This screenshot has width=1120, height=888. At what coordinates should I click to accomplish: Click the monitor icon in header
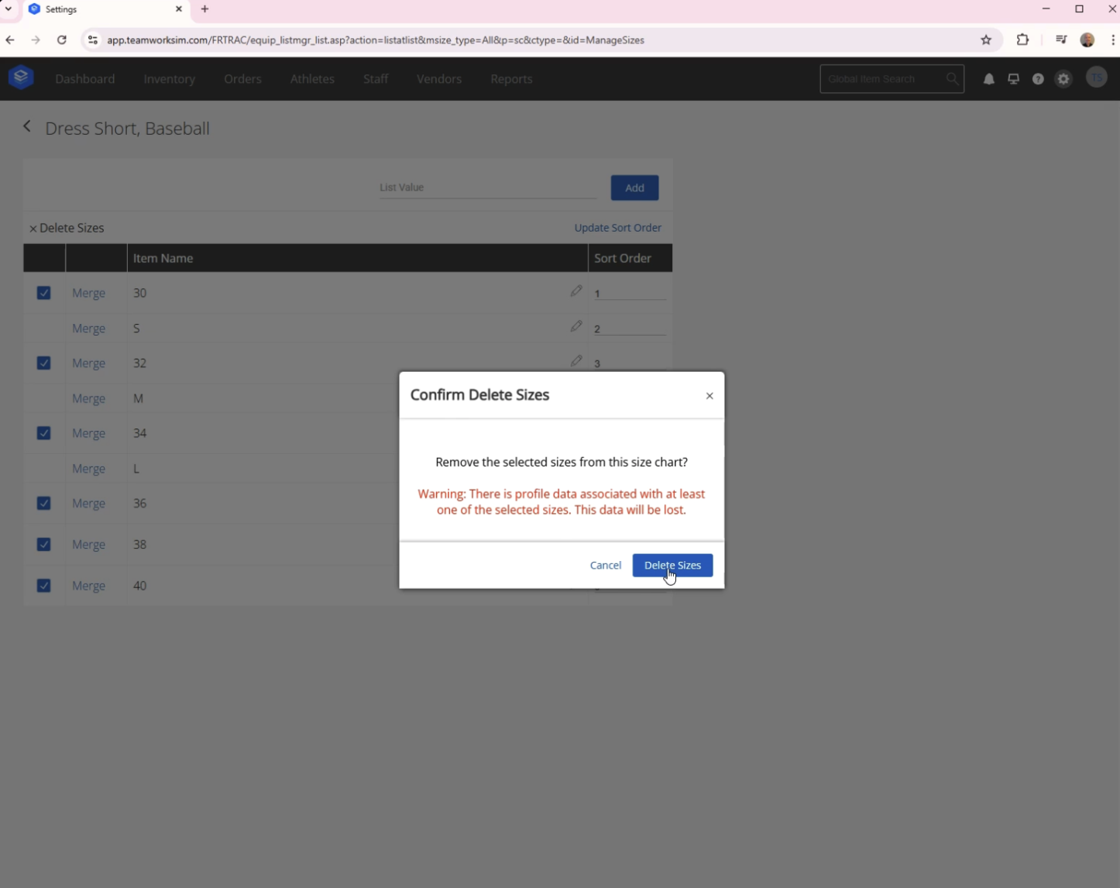pos(1013,79)
